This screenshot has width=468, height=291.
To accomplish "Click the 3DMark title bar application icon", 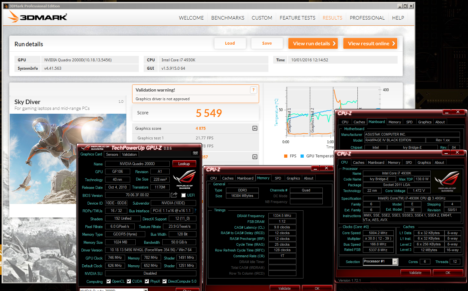I will (x=6, y=6).
